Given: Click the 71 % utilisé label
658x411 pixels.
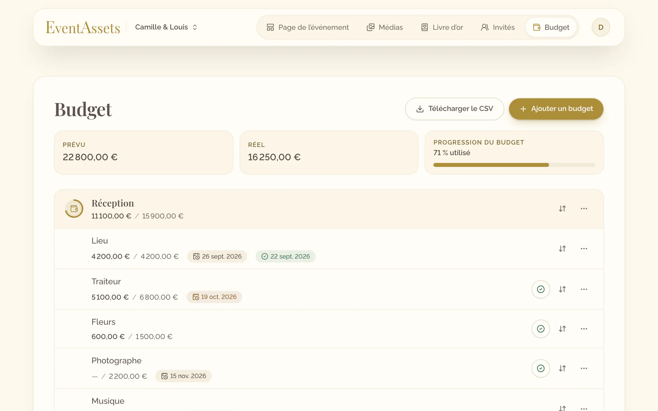Looking at the screenshot, I should click(452, 153).
